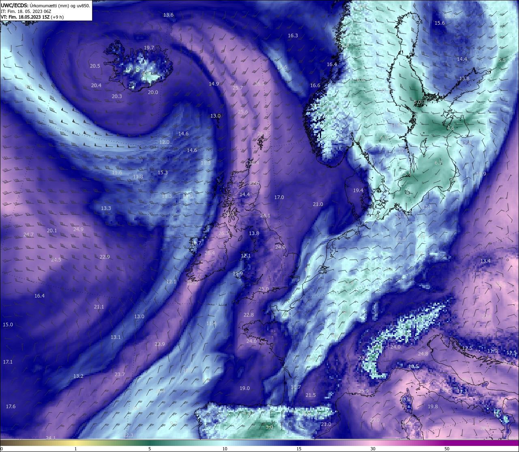Click the 22.9 value label

[x=105, y=257]
